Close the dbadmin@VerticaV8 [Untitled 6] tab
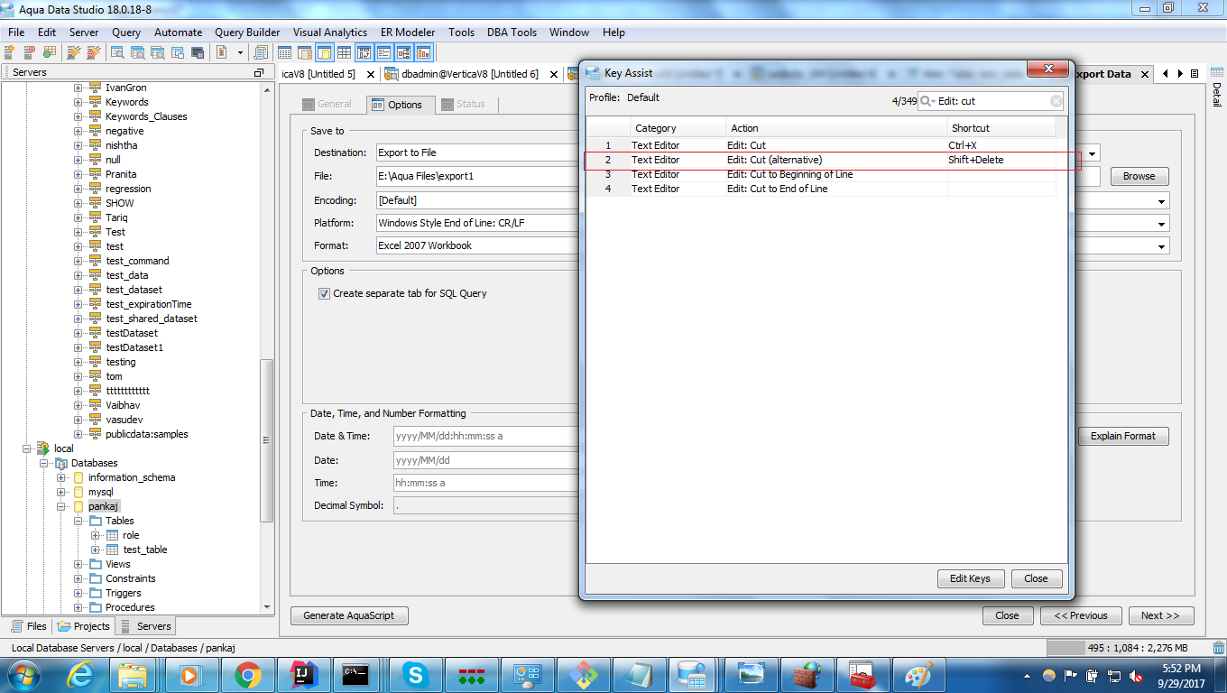This screenshot has height=693, width=1227. click(552, 74)
